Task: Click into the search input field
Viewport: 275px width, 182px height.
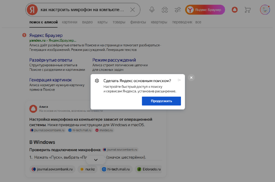Action: [82, 10]
